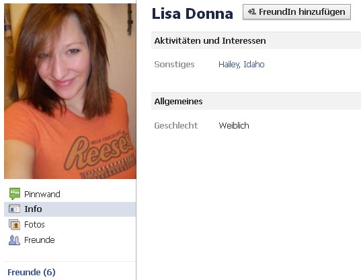Select the highlighted Info menu entry
The height and width of the screenshot is (280, 361).
tap(70, 209)
